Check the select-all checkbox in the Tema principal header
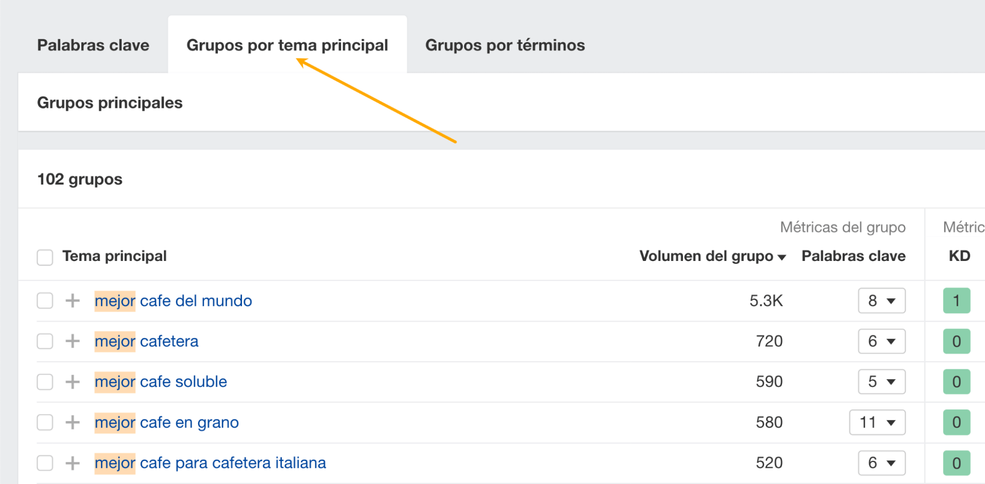The height and width of the screenshot is (484, 985). tap(45, 257)
